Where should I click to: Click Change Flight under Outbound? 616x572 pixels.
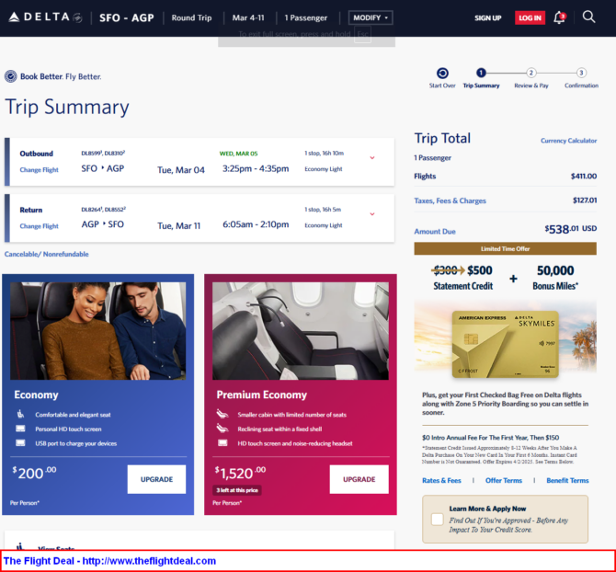pos(40,170)
